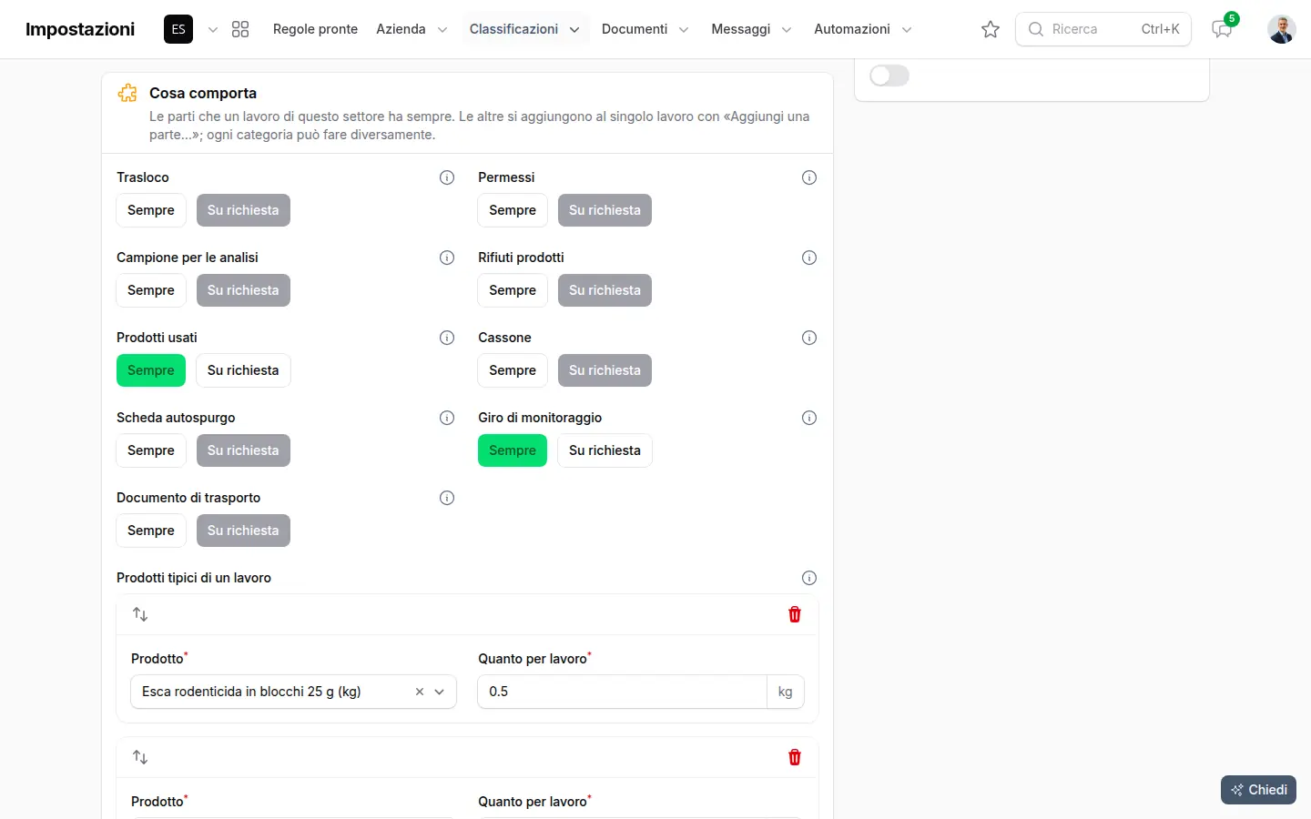Viewport: 1311px width, 819px height.
Task: Click the Ricerca search field
Action: pos(1103,29)
